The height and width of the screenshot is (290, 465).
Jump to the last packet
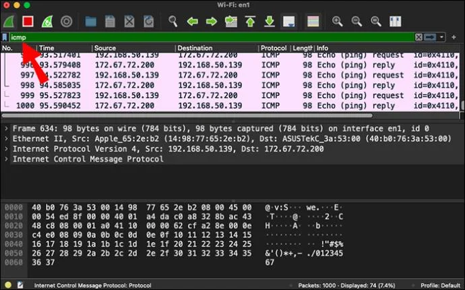[x=270, y=22]
